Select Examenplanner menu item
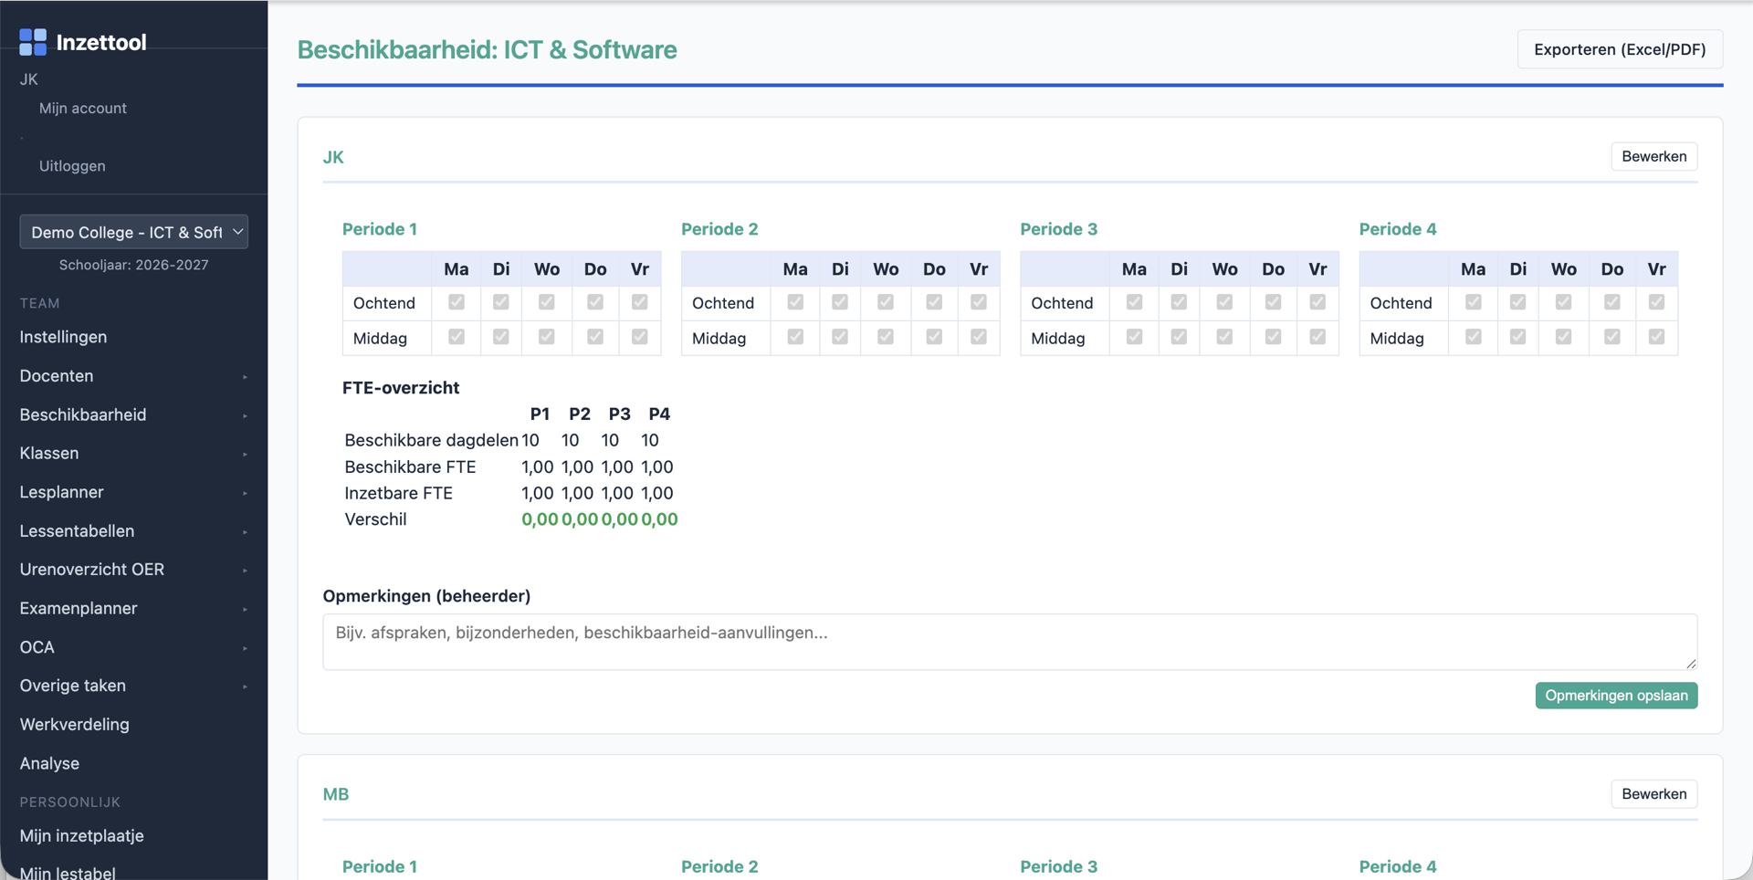This screenshot has height=880, width=1753. [x=79, y=608]
